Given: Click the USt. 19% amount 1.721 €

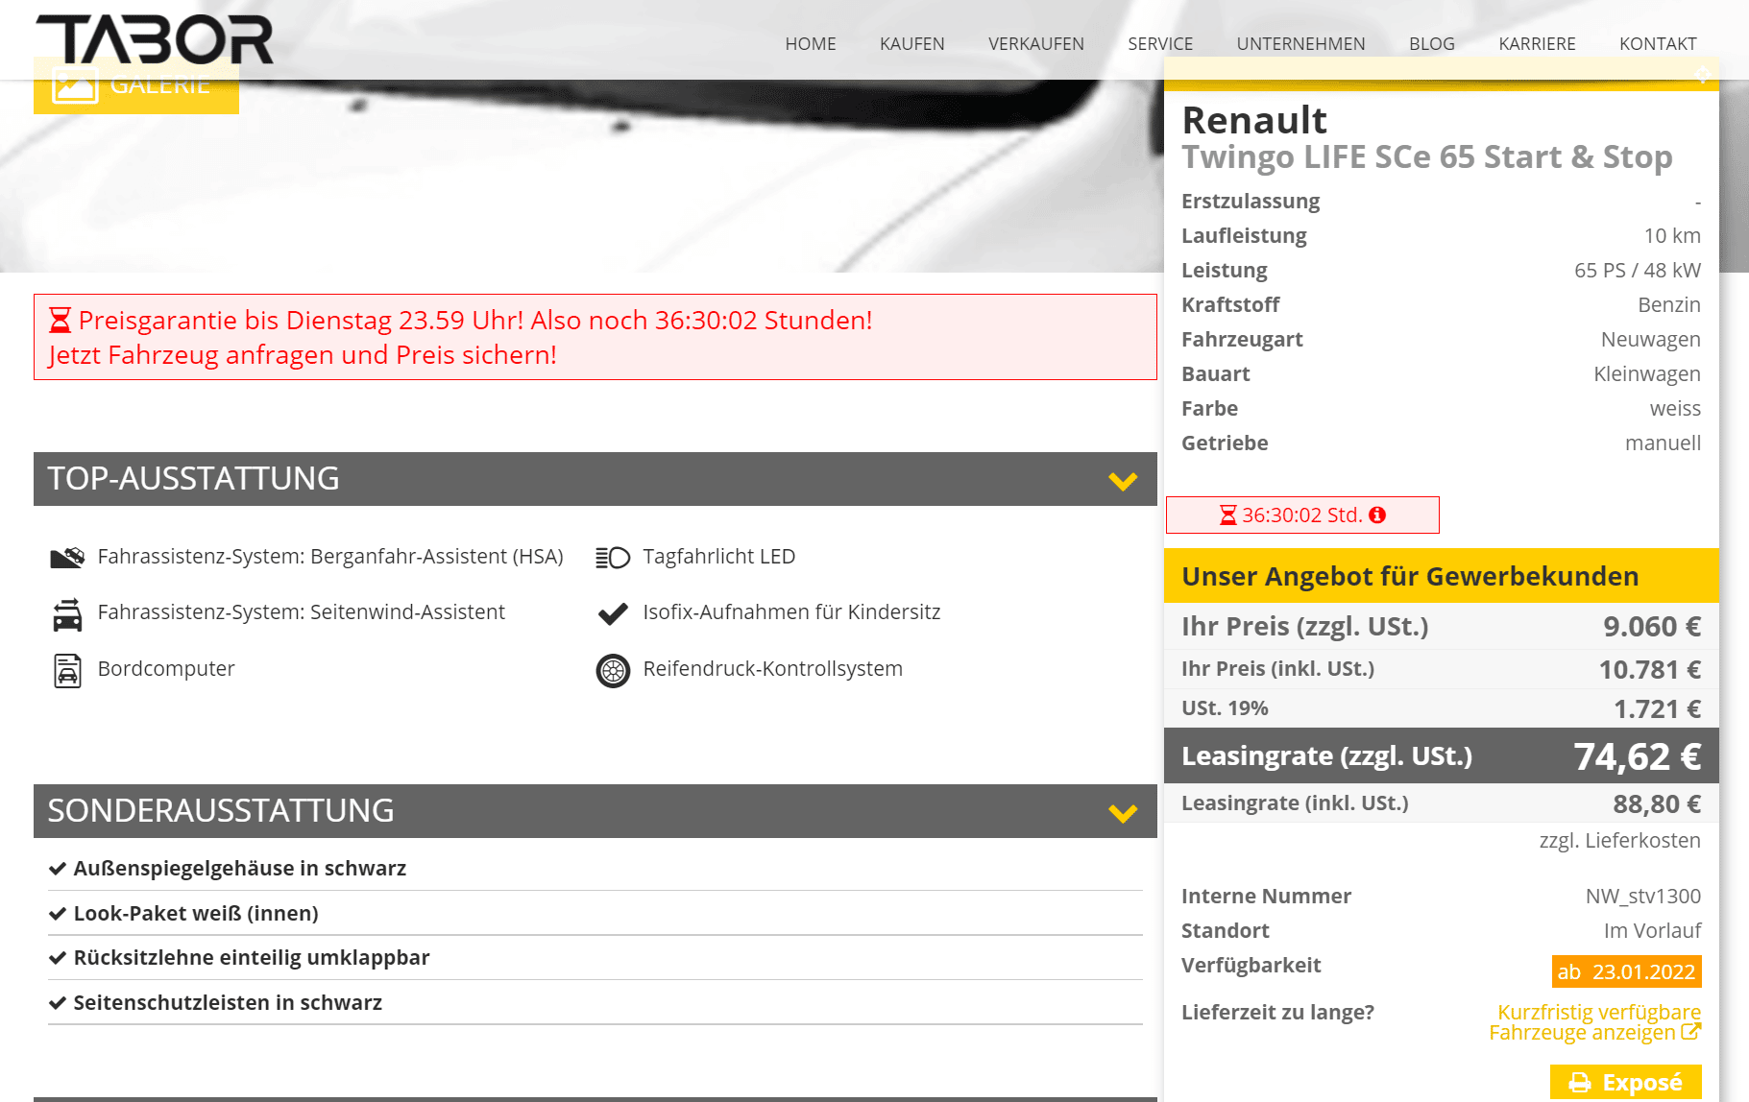Looking at the screenshot, I should click(1657, 709).
